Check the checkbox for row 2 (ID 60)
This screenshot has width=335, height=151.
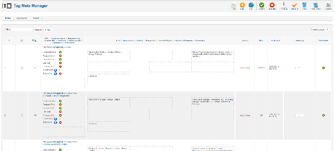(22, 115)
